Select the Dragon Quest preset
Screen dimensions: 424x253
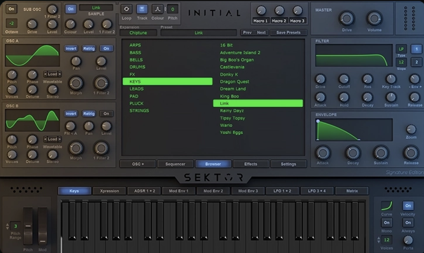(x=234, y=81)
